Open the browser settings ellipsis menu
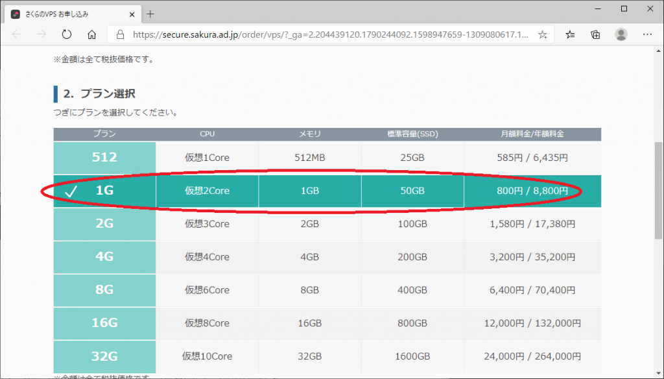This screenshot has height=379, width=664. point(647,34)
